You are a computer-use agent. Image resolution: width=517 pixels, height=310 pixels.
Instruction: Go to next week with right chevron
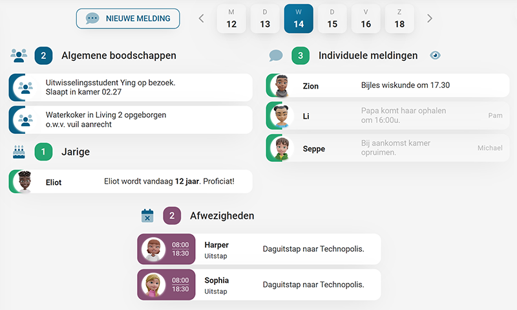tap(430, 19)
